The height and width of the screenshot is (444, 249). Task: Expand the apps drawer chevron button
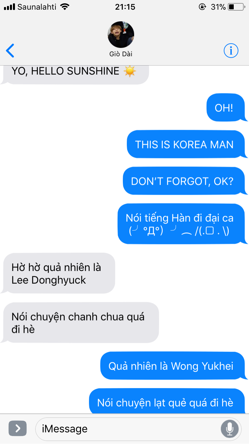[x=17, y=428]
